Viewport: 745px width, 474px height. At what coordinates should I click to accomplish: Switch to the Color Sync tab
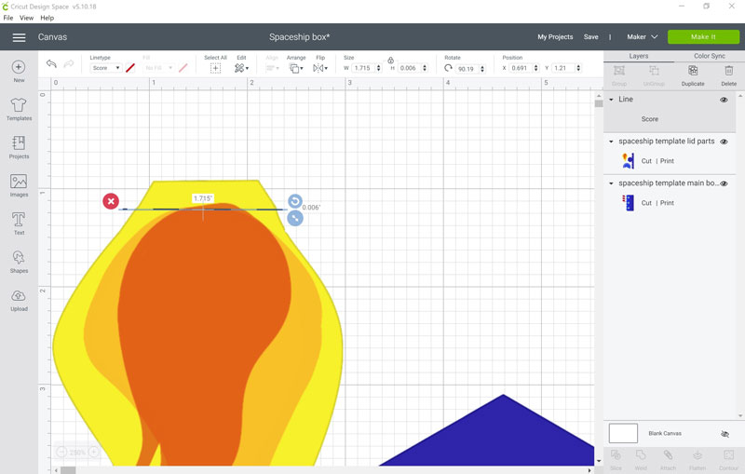pyautogui.click(x=710, y=56)
